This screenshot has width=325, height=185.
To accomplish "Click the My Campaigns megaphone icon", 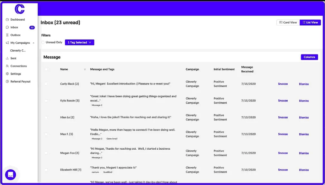I will [x=7, y=43].
